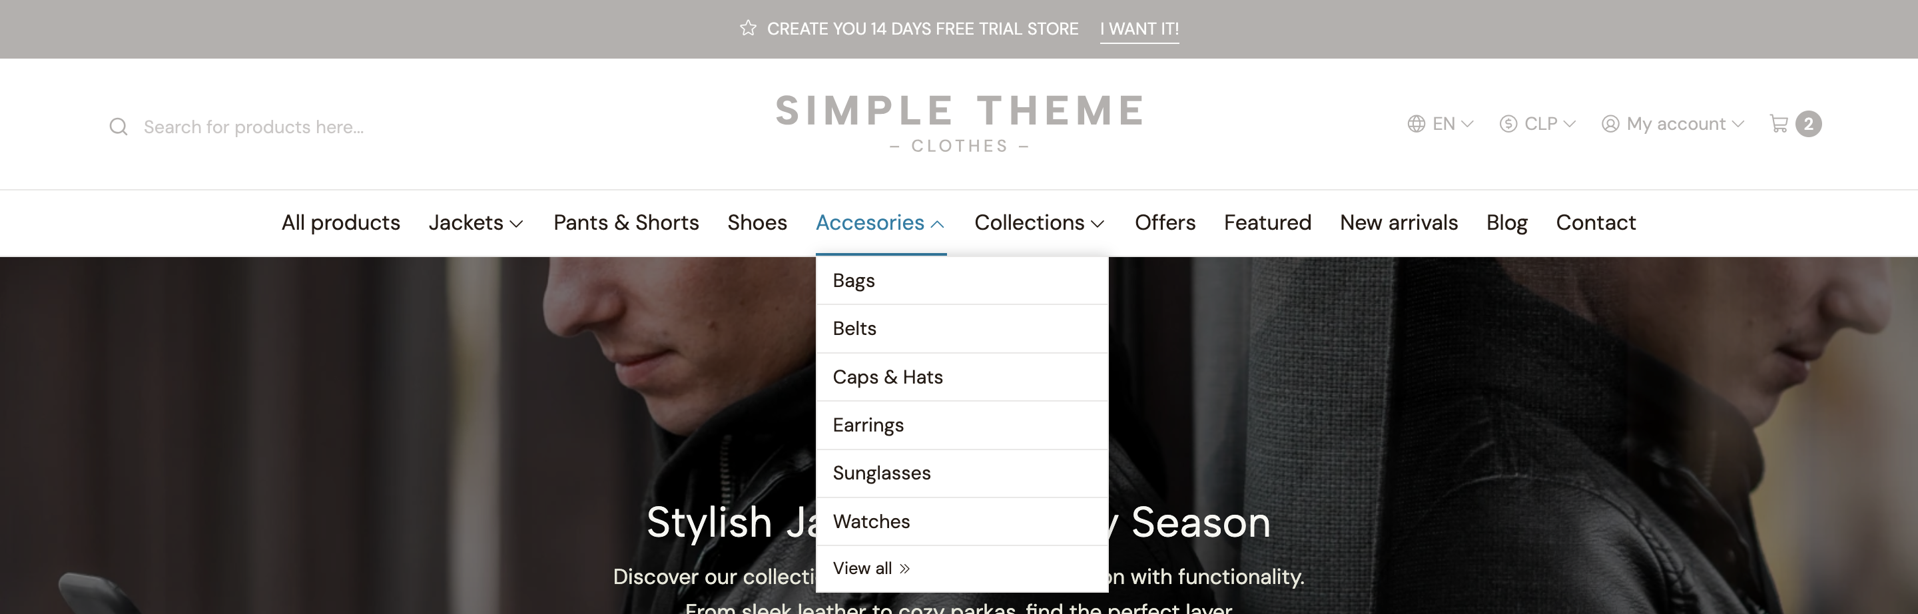Go to the Offers page
This screenshot has height=614, width=1918.
(x=1165, y=222)
